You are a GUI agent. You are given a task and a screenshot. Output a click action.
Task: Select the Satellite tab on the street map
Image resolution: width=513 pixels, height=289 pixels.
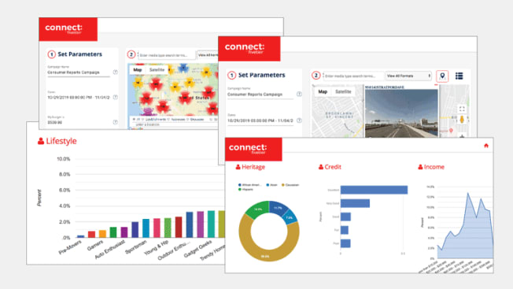click(x=343, y=91)
